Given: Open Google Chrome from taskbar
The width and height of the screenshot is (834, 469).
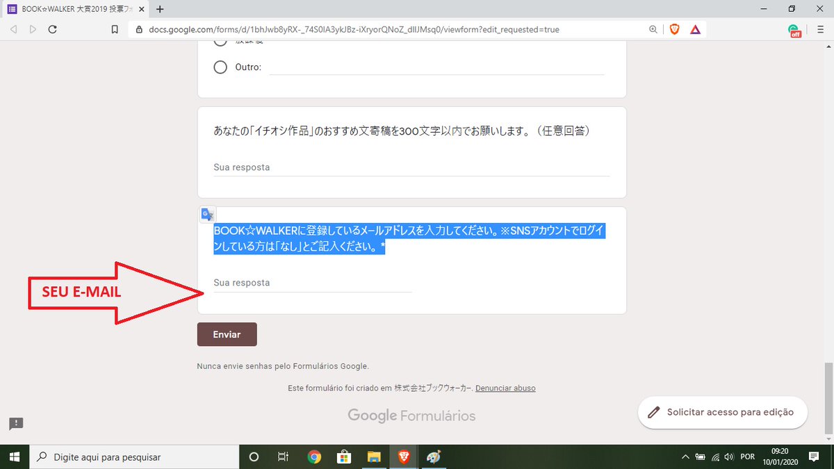Looking at the screenshot, I should (314, 456).
